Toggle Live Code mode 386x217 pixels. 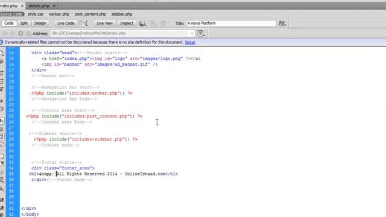(x=66, y=24)
